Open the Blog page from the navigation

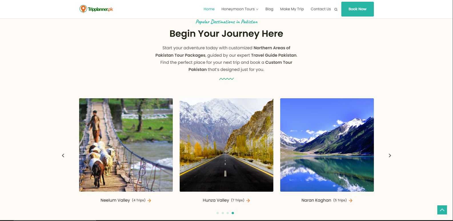[x=269, y=9]
